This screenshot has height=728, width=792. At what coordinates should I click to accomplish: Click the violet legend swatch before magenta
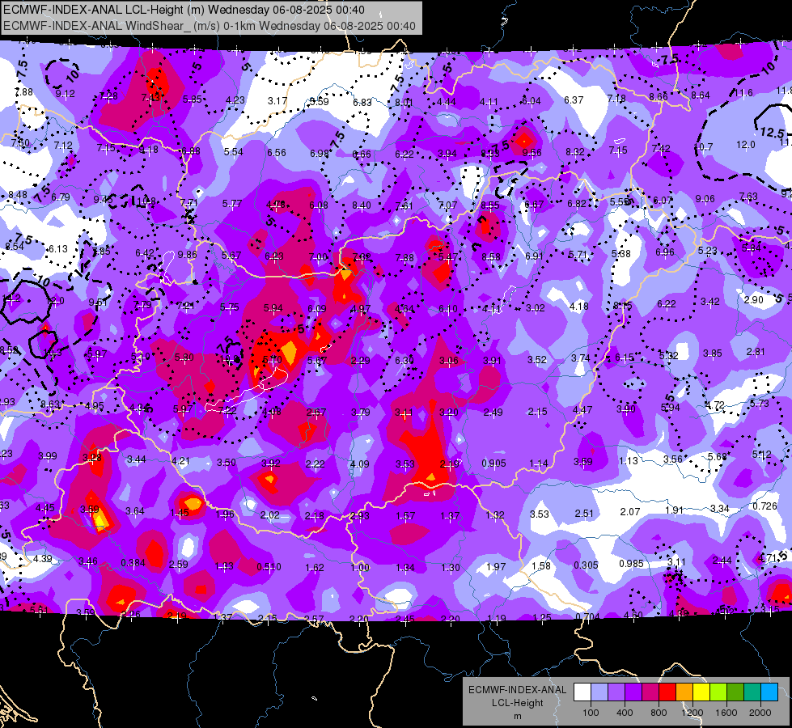click(633, 692)
